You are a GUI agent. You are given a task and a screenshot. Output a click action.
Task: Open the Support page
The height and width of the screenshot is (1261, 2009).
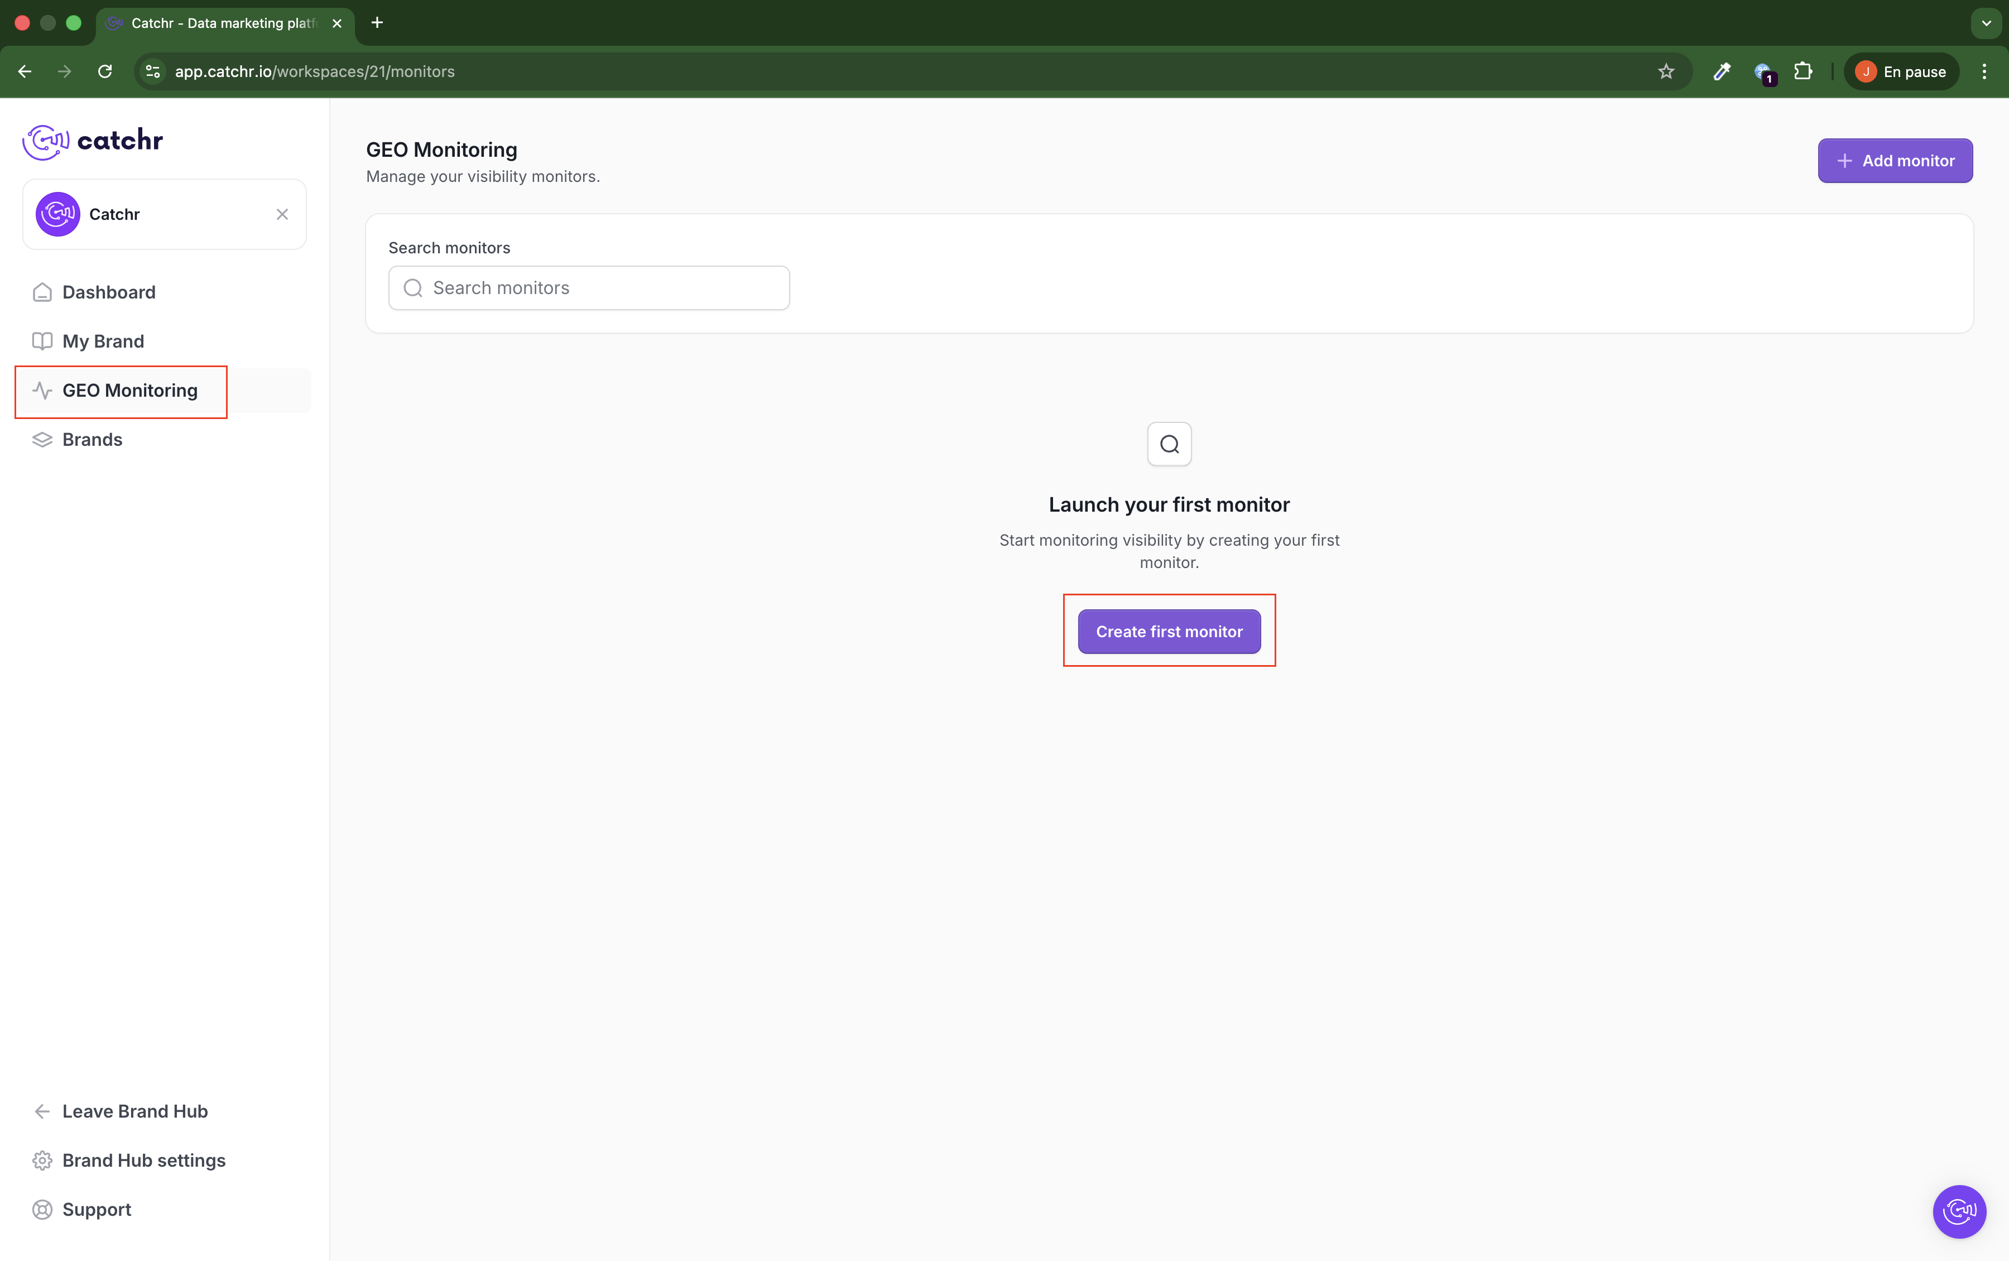click(97, 1209)
